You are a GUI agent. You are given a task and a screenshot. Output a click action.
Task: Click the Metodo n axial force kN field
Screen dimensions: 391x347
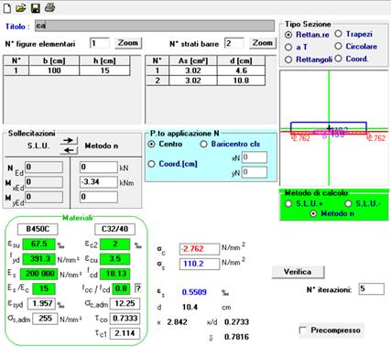(x=98, y=168)
